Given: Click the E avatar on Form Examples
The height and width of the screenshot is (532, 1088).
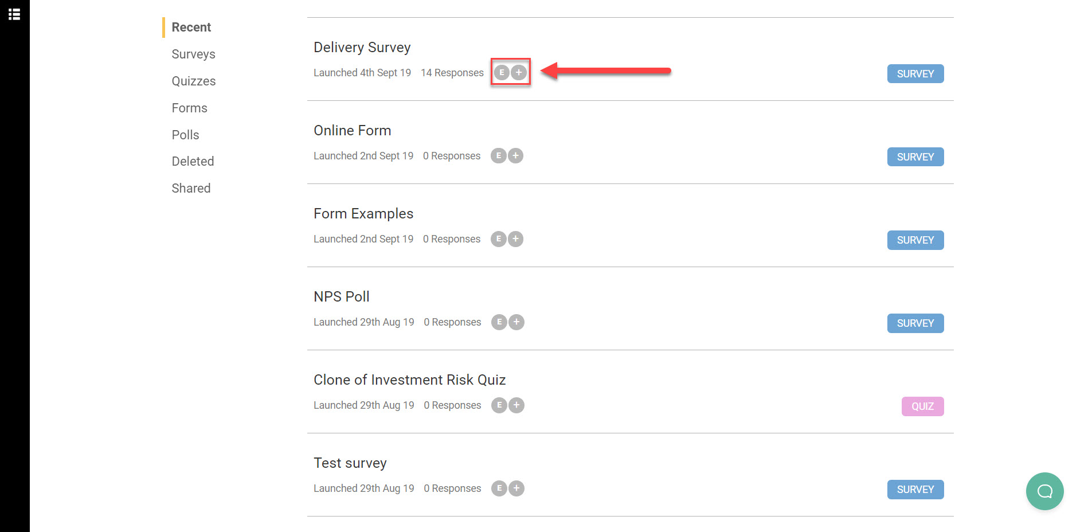Looking at the screenshot, I should 499,238.
